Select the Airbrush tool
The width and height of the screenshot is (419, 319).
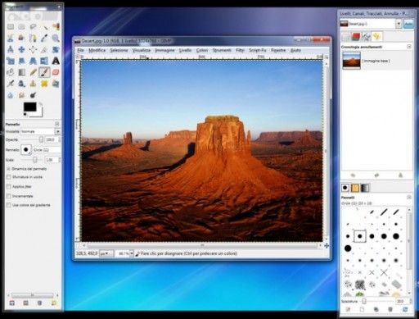[11, 84]
